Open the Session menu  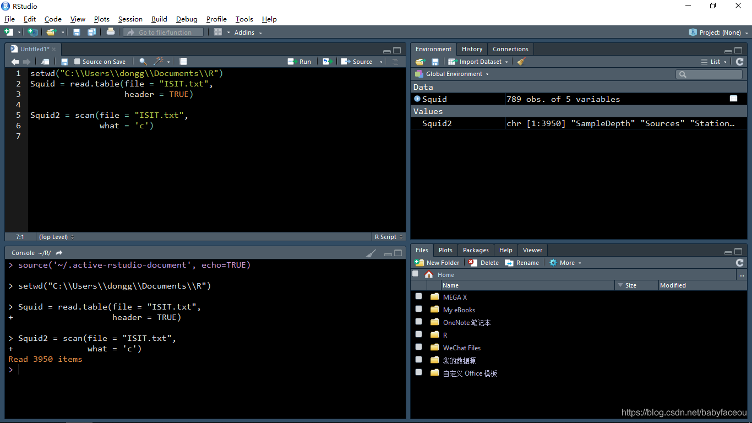pos(130,19)
